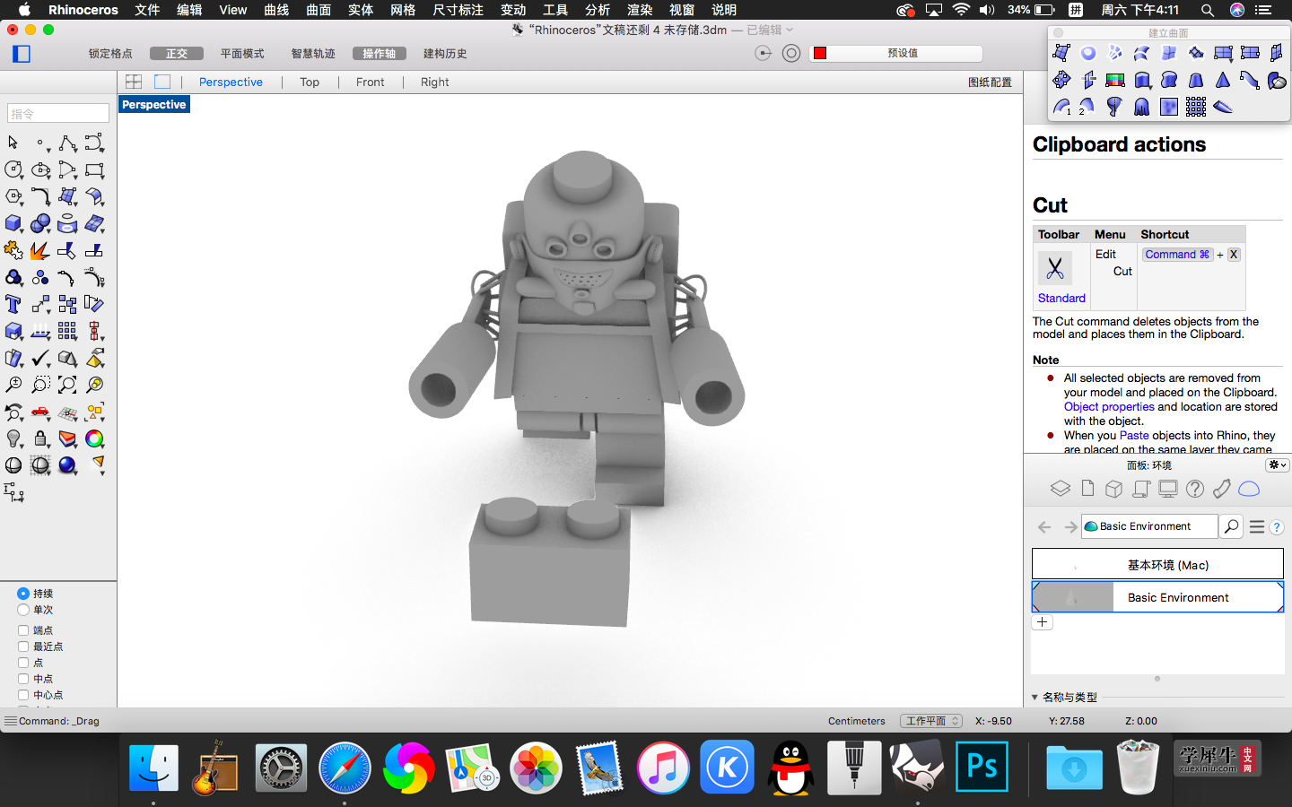Open the 渲染 menu

[640, 10]
